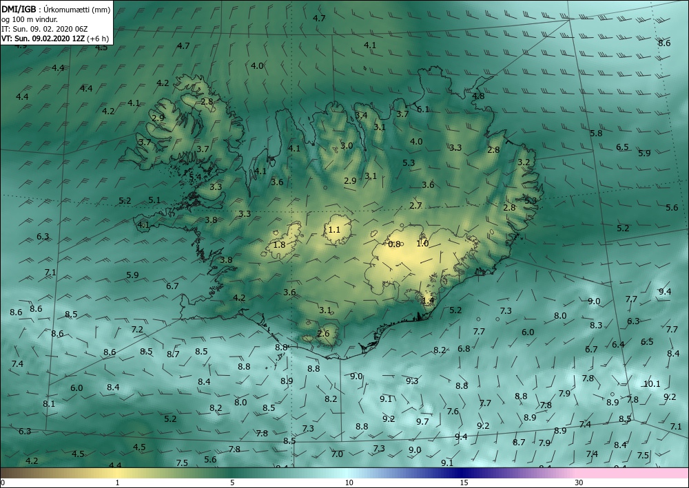Click the '7.6' value on the map
Viewport: 689px width, 488px height.
pos(453,411)
